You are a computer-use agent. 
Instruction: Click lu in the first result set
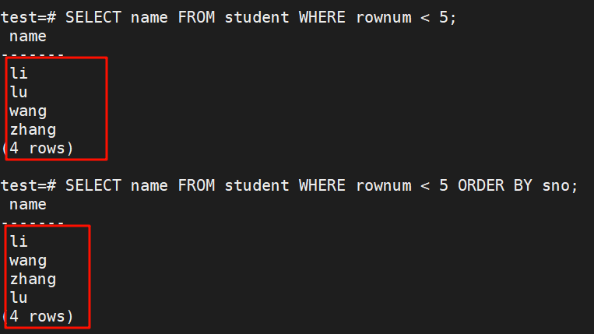(x=19, y=92)
